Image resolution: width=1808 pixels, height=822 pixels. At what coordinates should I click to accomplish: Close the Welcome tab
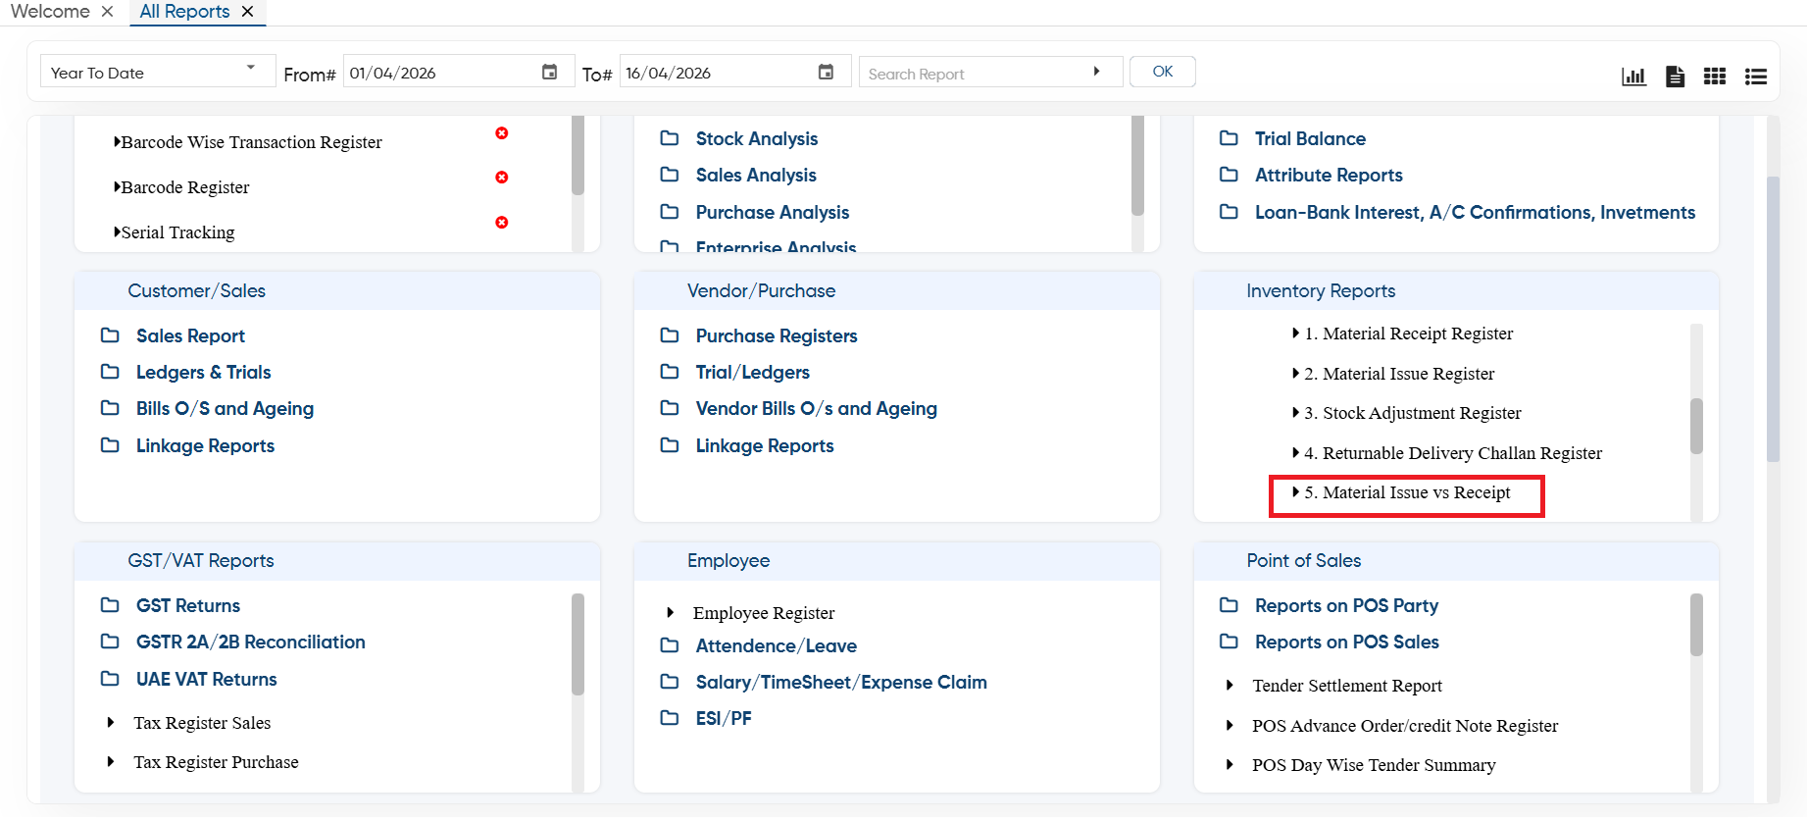coord(108,12)
